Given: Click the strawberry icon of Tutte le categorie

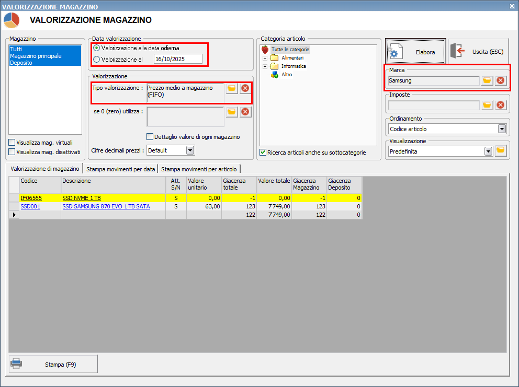Looking at the screenshot, I should point(265,50).
